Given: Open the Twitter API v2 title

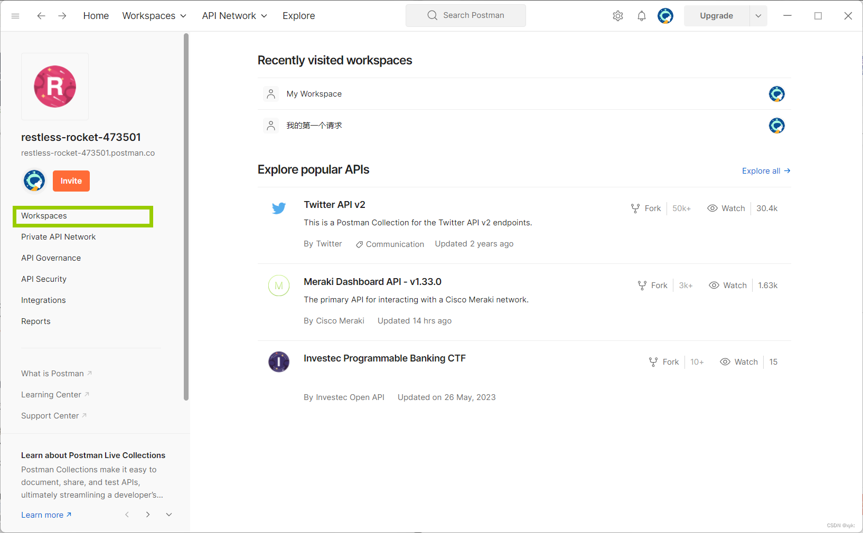Looking at the screenshot, I should [x=334, y=205].
